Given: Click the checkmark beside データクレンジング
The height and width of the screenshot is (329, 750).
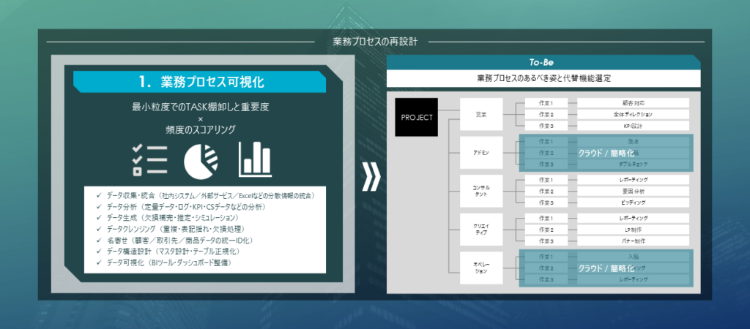Looking at the screenshot, I should [x=100, y=229].
